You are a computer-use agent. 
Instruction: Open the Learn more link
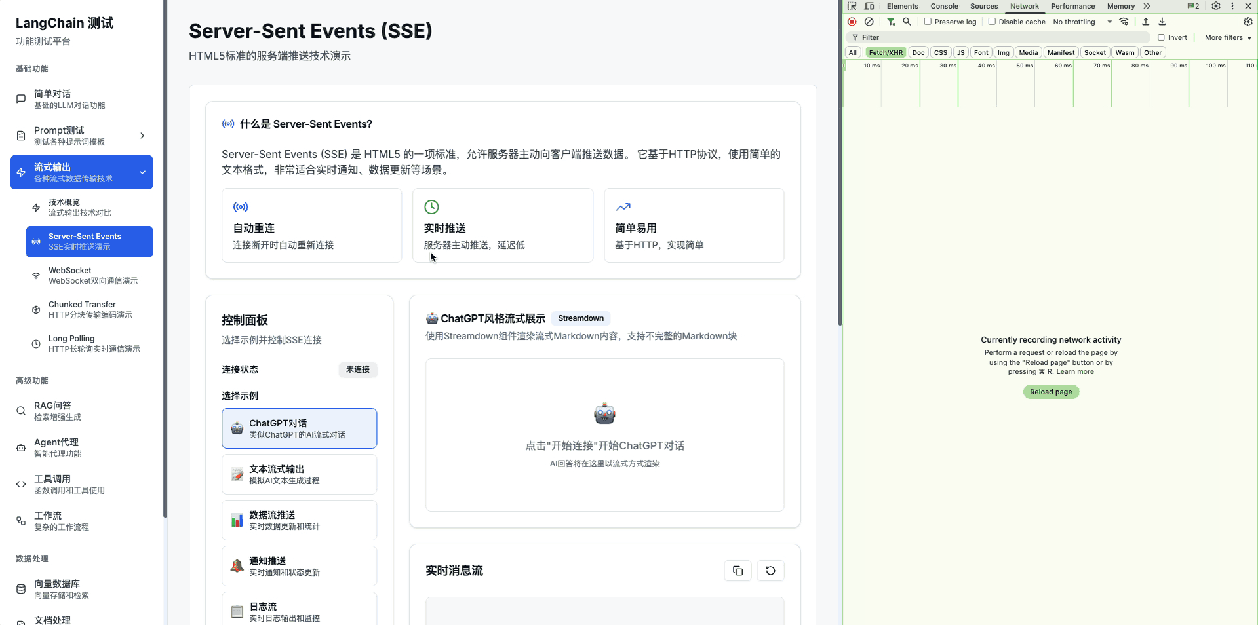point(1075,371)
